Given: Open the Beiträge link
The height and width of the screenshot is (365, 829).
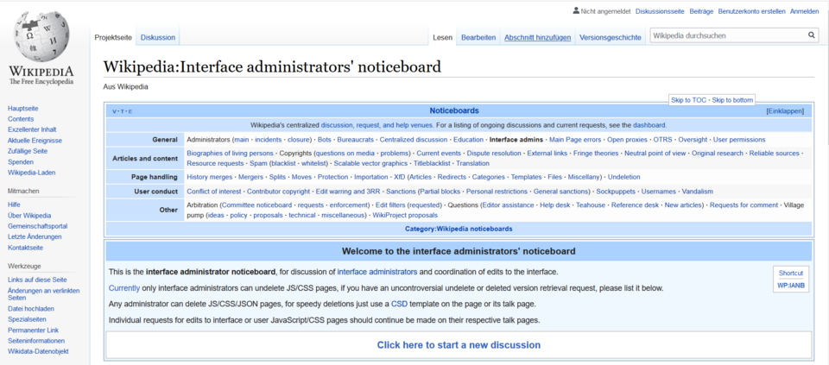Looking at the screenshot, I should [x=701, y=11].
